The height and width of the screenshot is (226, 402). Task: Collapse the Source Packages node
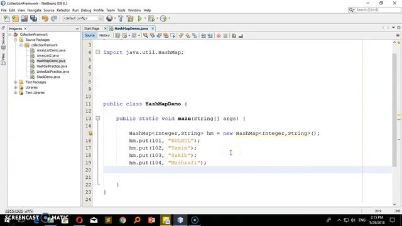pos(16,40)
